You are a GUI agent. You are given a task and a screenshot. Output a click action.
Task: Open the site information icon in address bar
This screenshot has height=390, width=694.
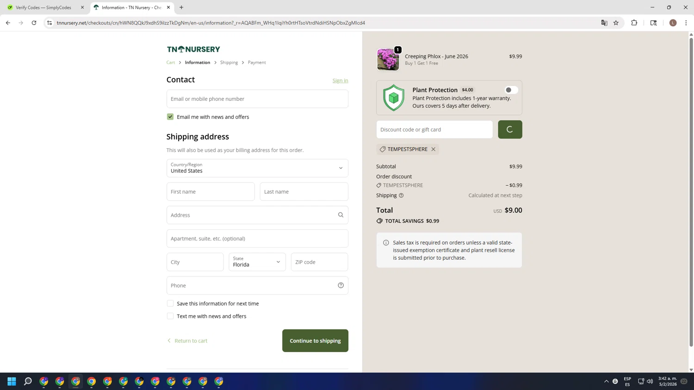click(50, 23)
